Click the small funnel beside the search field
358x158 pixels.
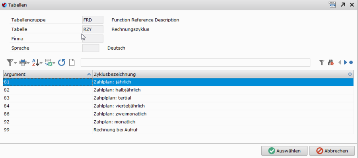click(322, 62)
